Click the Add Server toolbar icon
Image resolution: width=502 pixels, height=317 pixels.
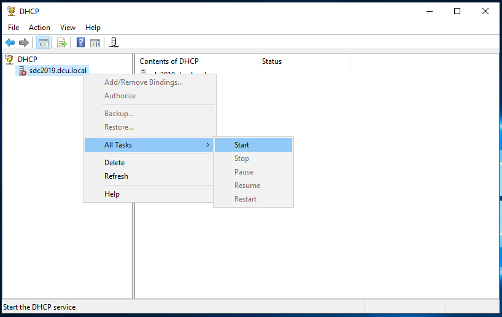tap(114, 42)
